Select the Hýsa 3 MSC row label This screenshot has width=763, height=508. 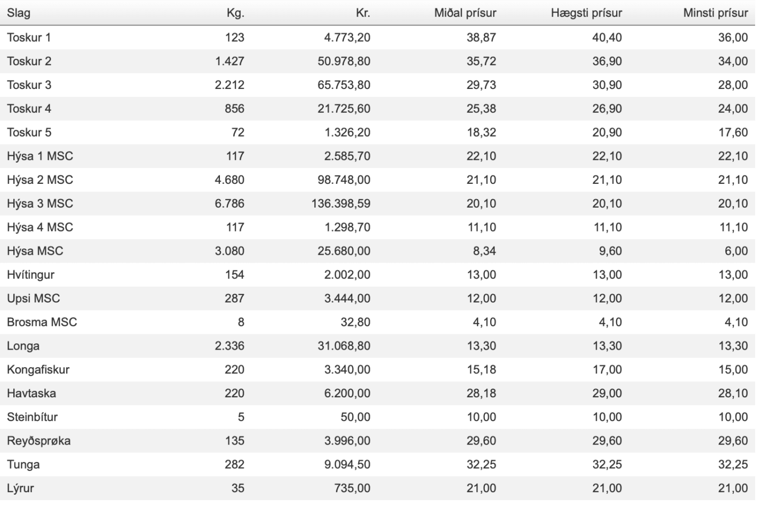point(40,203)
